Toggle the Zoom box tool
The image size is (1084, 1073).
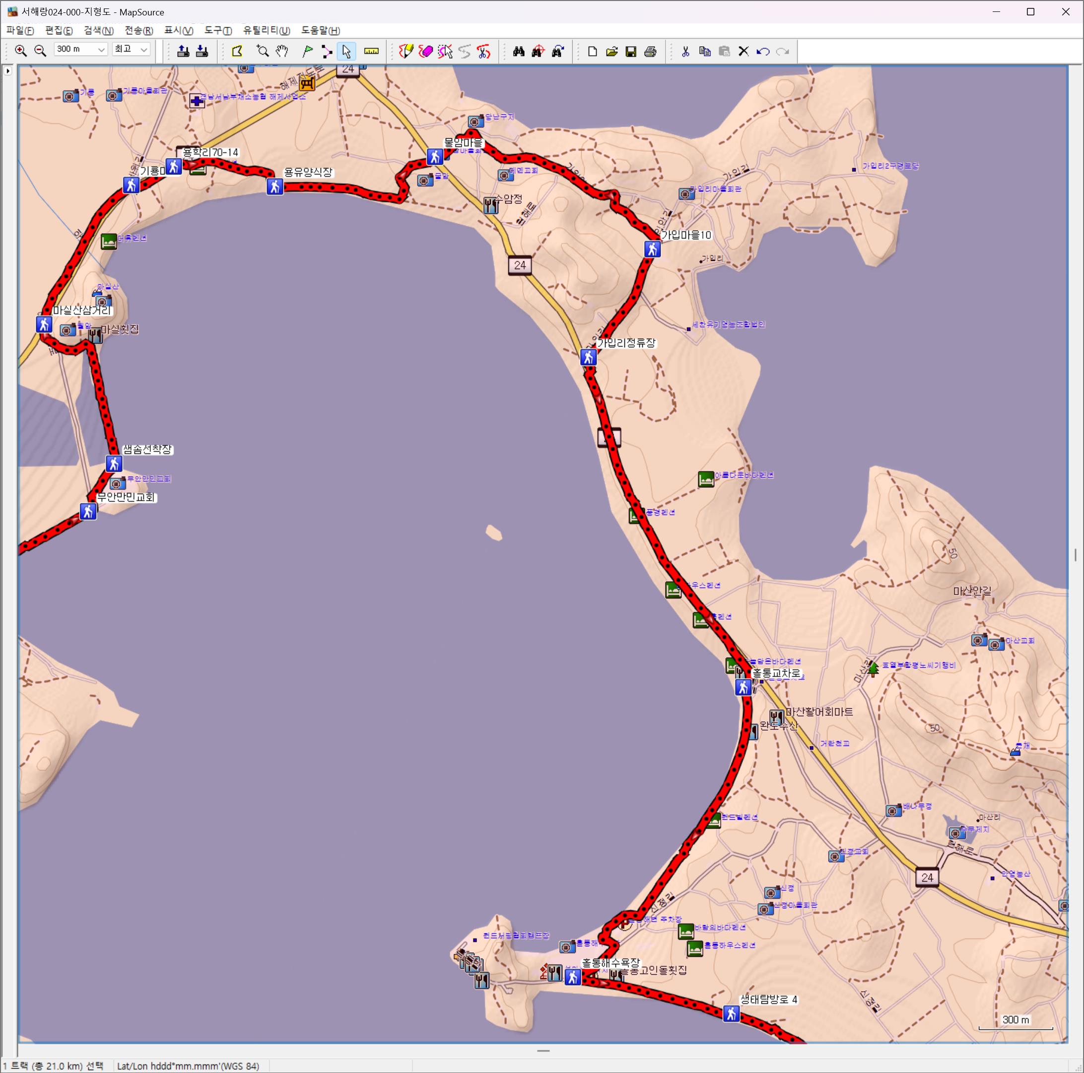262,51
